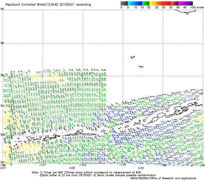Click the cyan-blue 5-15 knots legend swatch
The image size is (205, 180).
135,3
